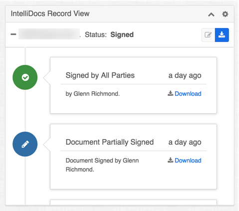Click download icon in Signed by All Parties card
The height and width of the screenshot is (211, 239).
(170, 93)
